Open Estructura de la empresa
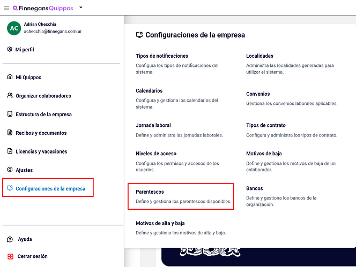Viewport: 356px width, 267px height. click(43, 115)
